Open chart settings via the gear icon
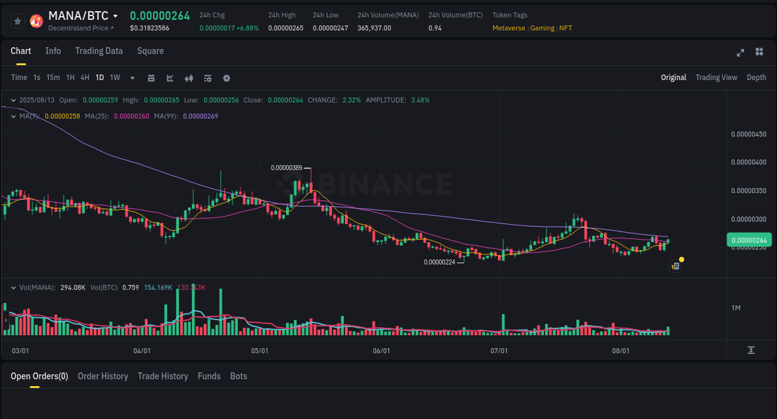 (x=226, y=78)
